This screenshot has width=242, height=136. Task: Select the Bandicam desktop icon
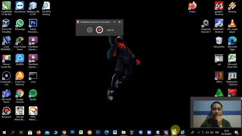point(6,113)
